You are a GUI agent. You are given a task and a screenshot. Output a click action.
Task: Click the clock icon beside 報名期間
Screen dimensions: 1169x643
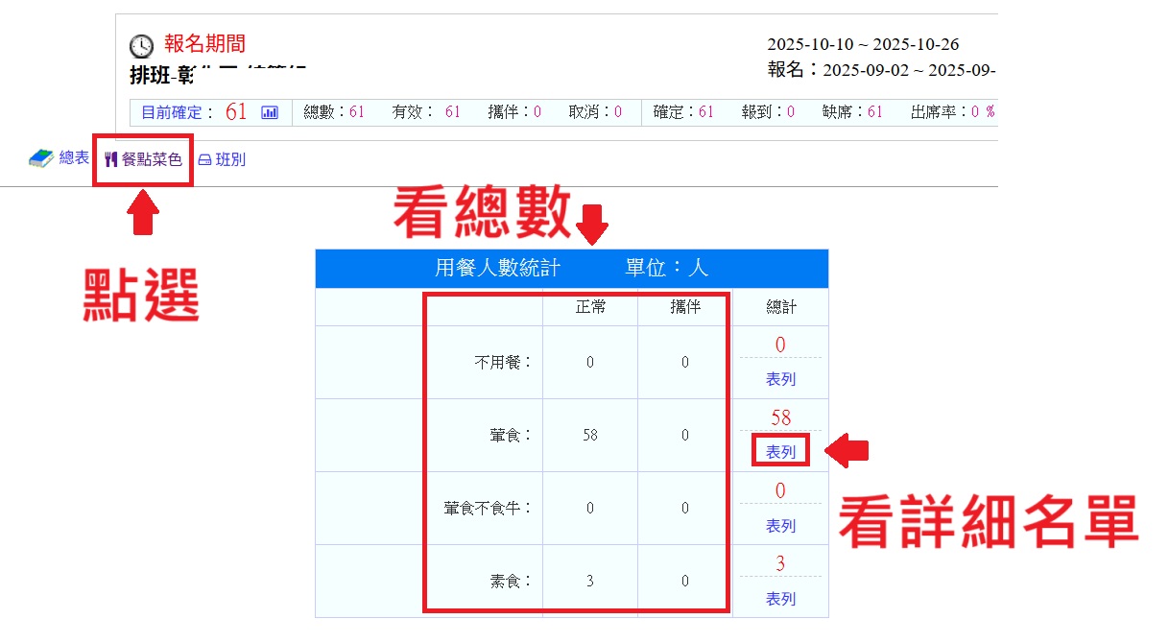pyautogui.click(x=141, y=46)
